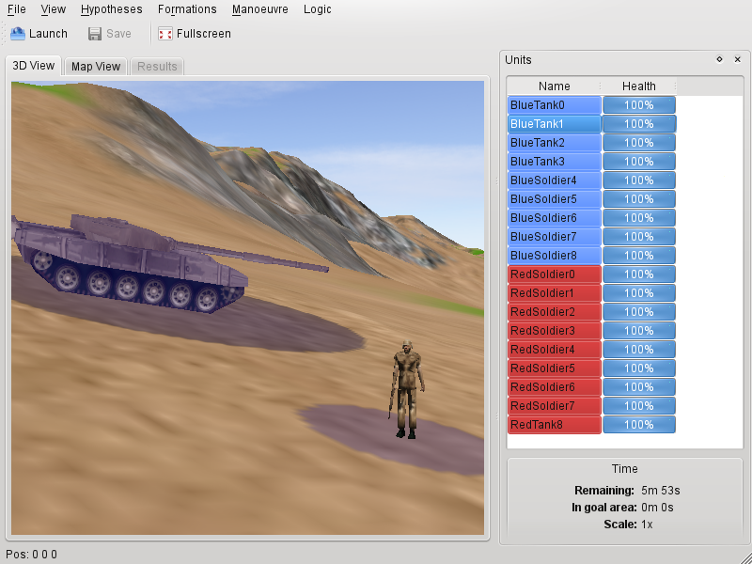Select RedSoldier3 unit
Viewport: 752px width, 564px height.
coord(554,331)
